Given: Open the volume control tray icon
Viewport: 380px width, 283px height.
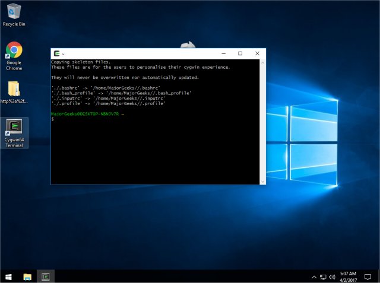Looking at the screenshot, I should point(332,276).
